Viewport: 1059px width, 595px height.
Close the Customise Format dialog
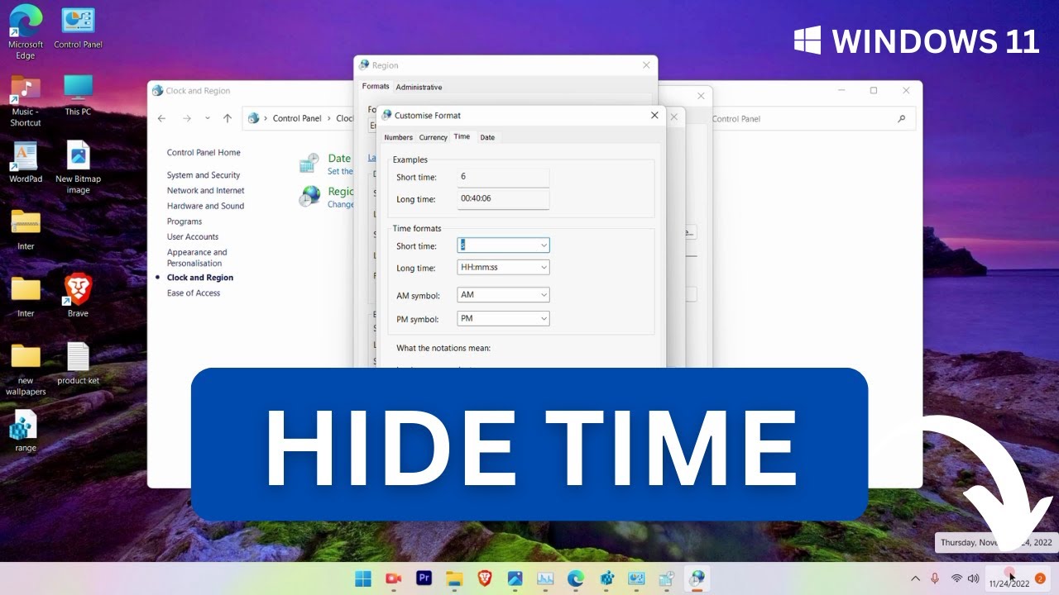[654, 116]
